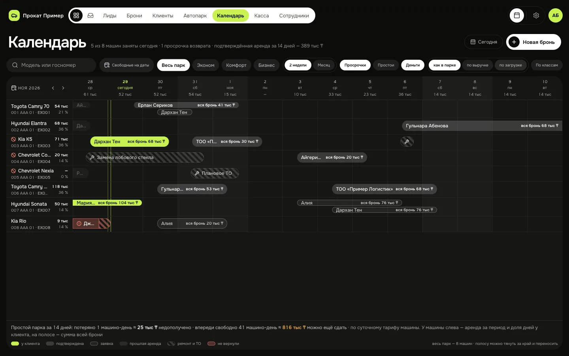569x356 pixels.
Task: Click the blocked icon next to Kia K5
Action: pos(13,139)
